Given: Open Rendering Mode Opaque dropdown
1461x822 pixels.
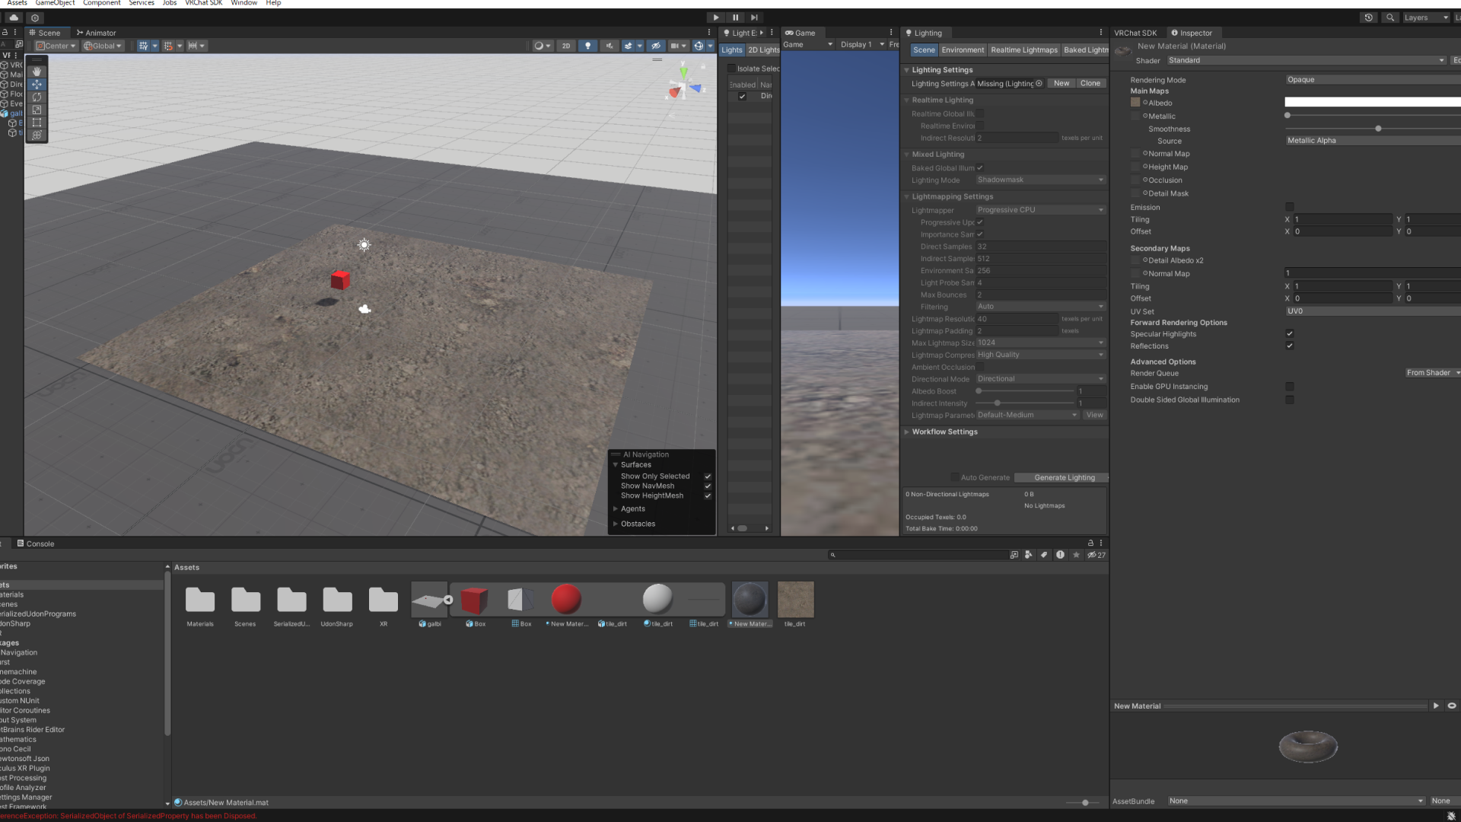Looking at the screenshot, I should [x=1373, y=80].
